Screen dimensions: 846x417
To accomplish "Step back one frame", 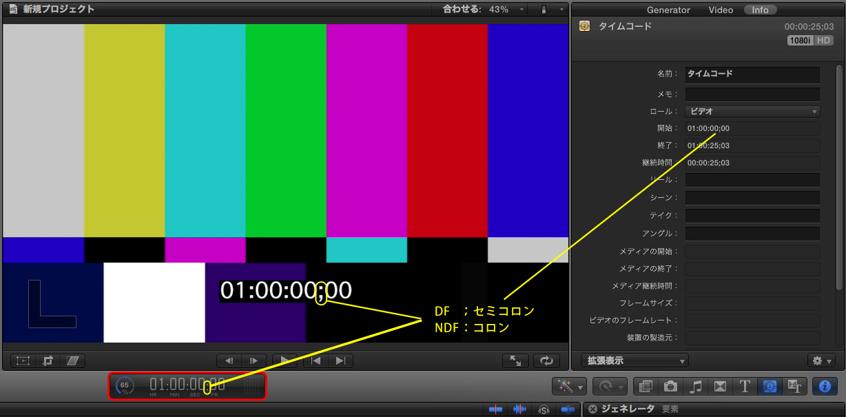I will tap(229, 360).
